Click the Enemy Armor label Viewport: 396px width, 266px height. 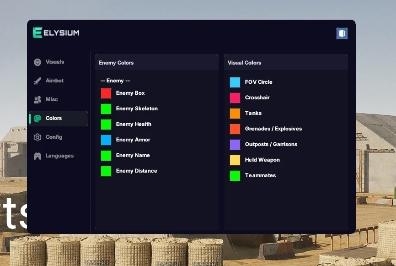(133, 140)
